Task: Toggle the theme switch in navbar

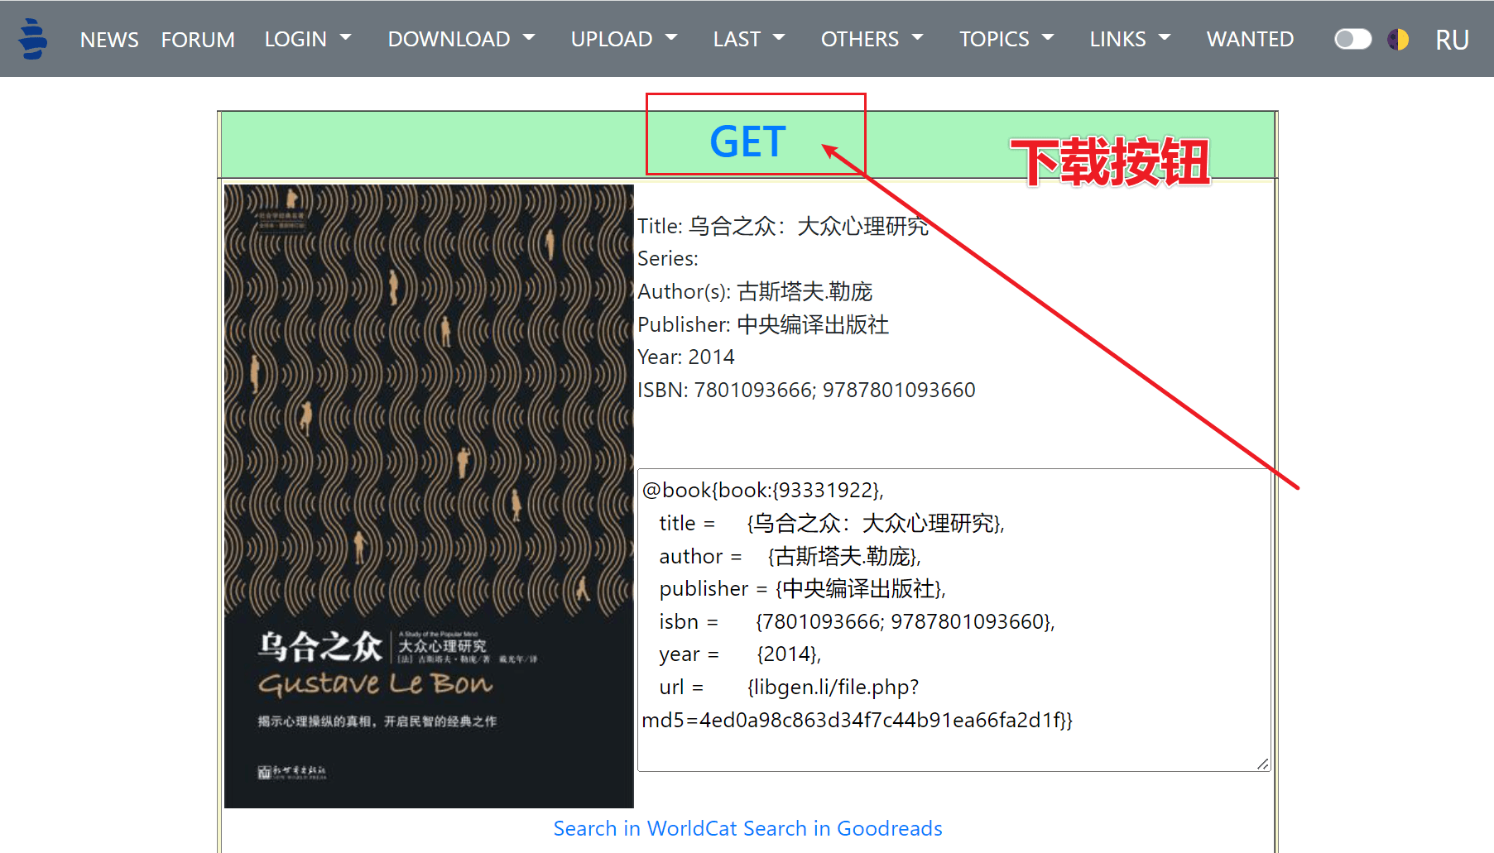Action: 1353,39
